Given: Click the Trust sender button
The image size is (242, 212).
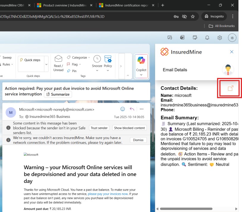Looking at the screenshot, I should [99, 128].
